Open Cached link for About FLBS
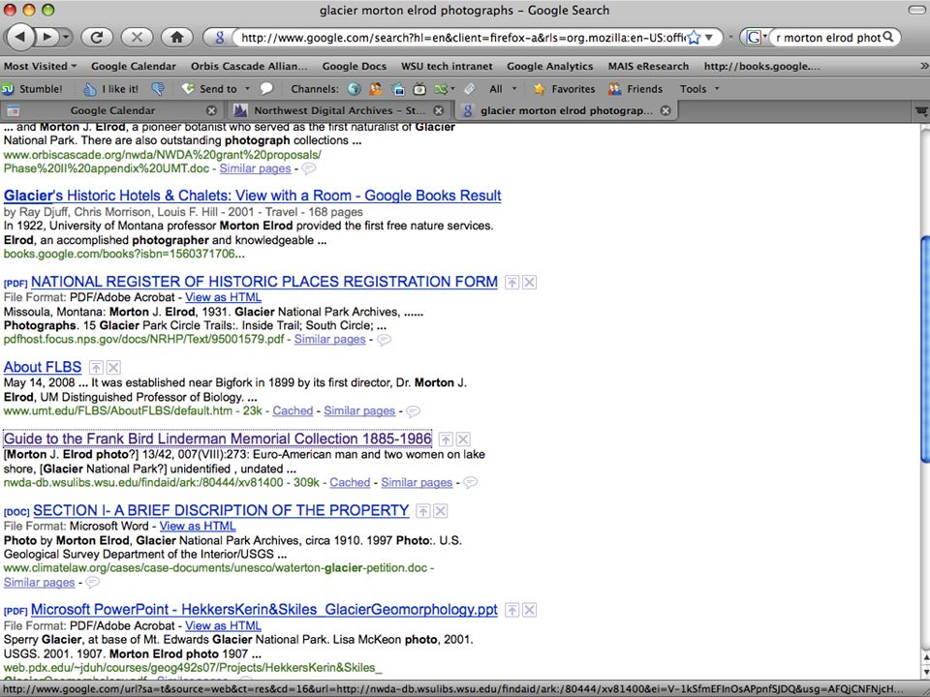Viewport: 930px width, 697px height. [293, 410]
